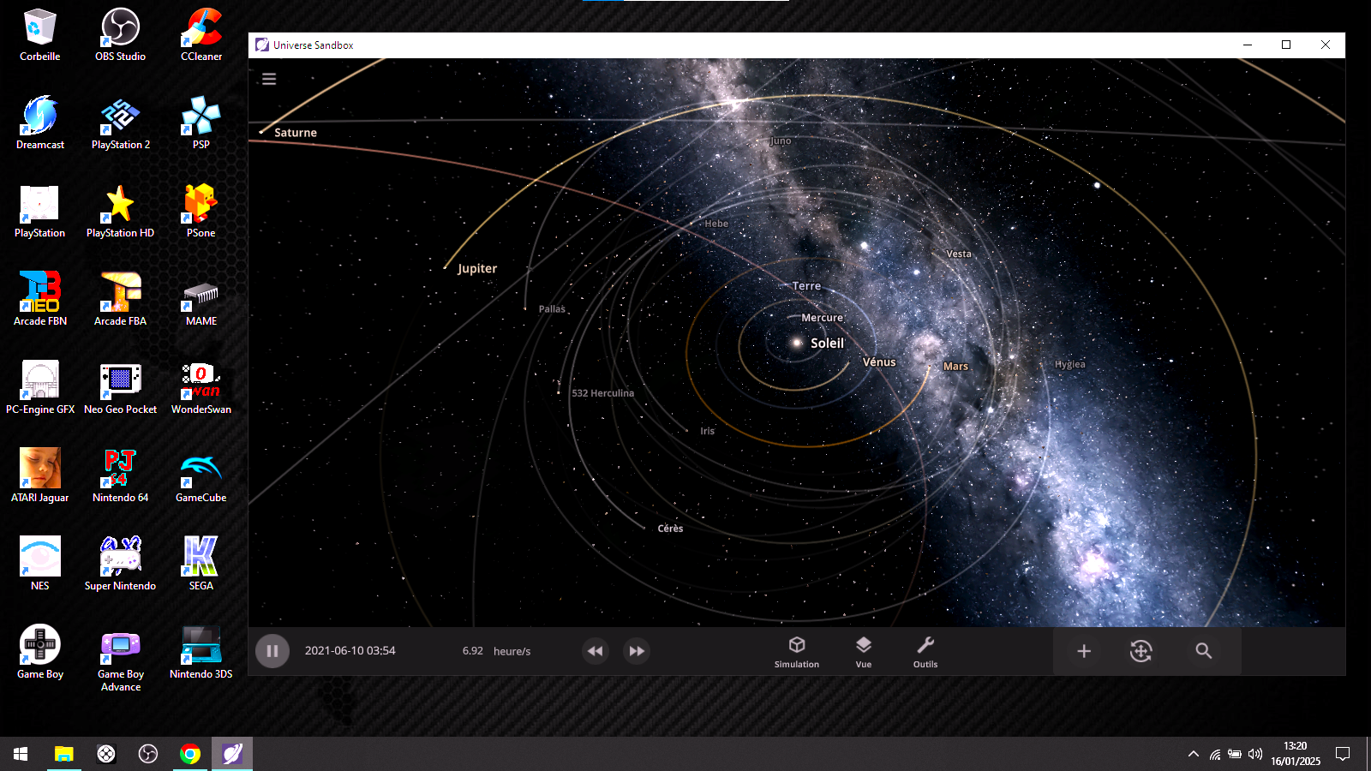
Task: Open the hamburger menu in Universe Sandbox
Action: pos(269,79)
